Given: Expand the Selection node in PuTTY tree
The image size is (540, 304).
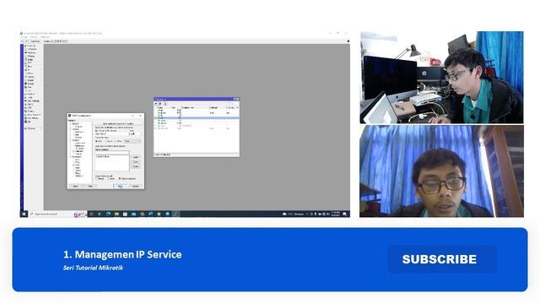Looking at the screenshot, I should click(x=73, y=151).
